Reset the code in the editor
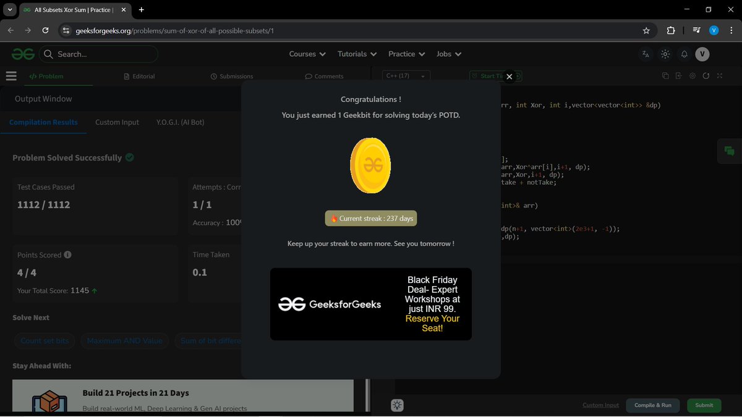 (x=707, y=75)
